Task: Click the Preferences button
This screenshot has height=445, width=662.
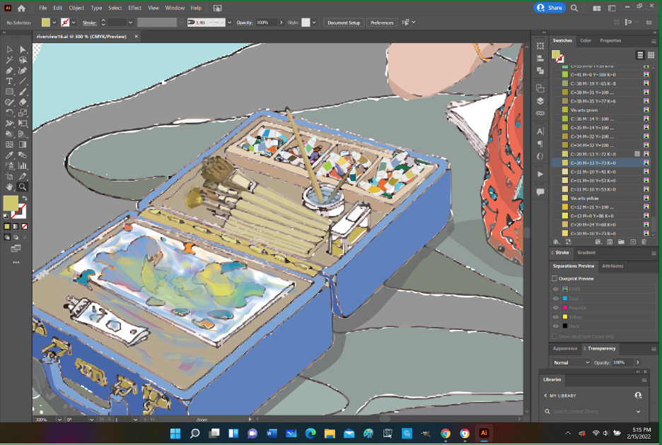Action: 382,23
